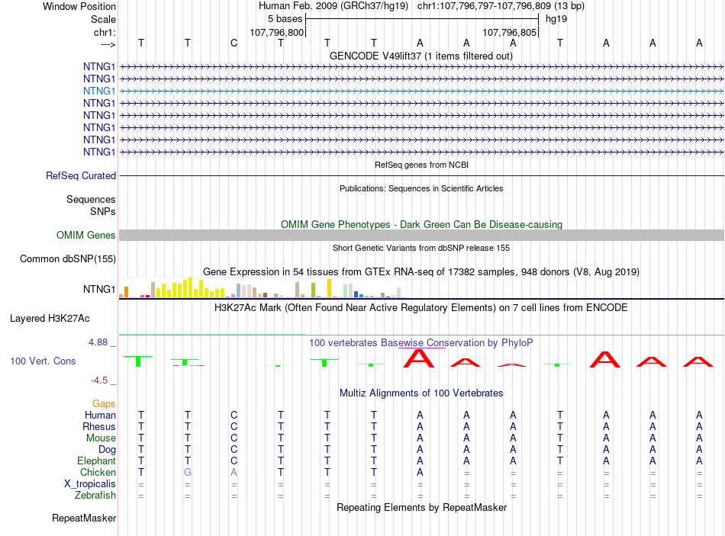Click the ---> sequence direction arrow label
This screenshot has height=536, width=725.
(x=108, y=44)
